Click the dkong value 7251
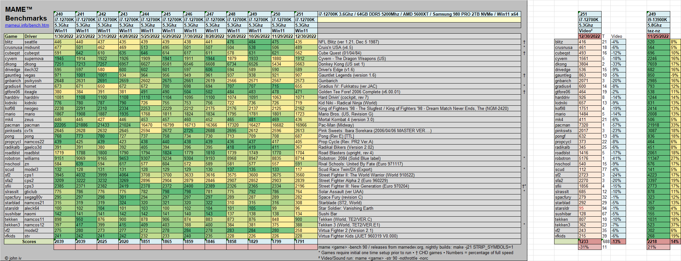Screen dimensions: 681x261 coord(64,64)
